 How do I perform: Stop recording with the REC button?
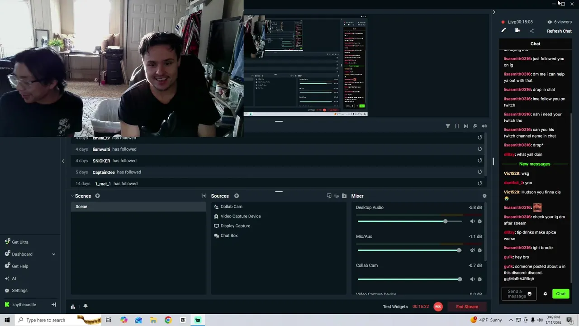pos(438,307)
